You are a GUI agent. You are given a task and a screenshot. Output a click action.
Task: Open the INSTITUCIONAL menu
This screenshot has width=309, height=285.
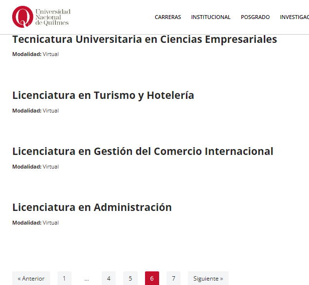(x=211, y=17)
